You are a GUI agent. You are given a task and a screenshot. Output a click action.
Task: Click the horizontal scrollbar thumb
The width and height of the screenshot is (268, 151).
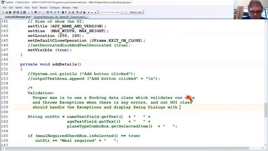pyautogui.click(x=127, y=148)
